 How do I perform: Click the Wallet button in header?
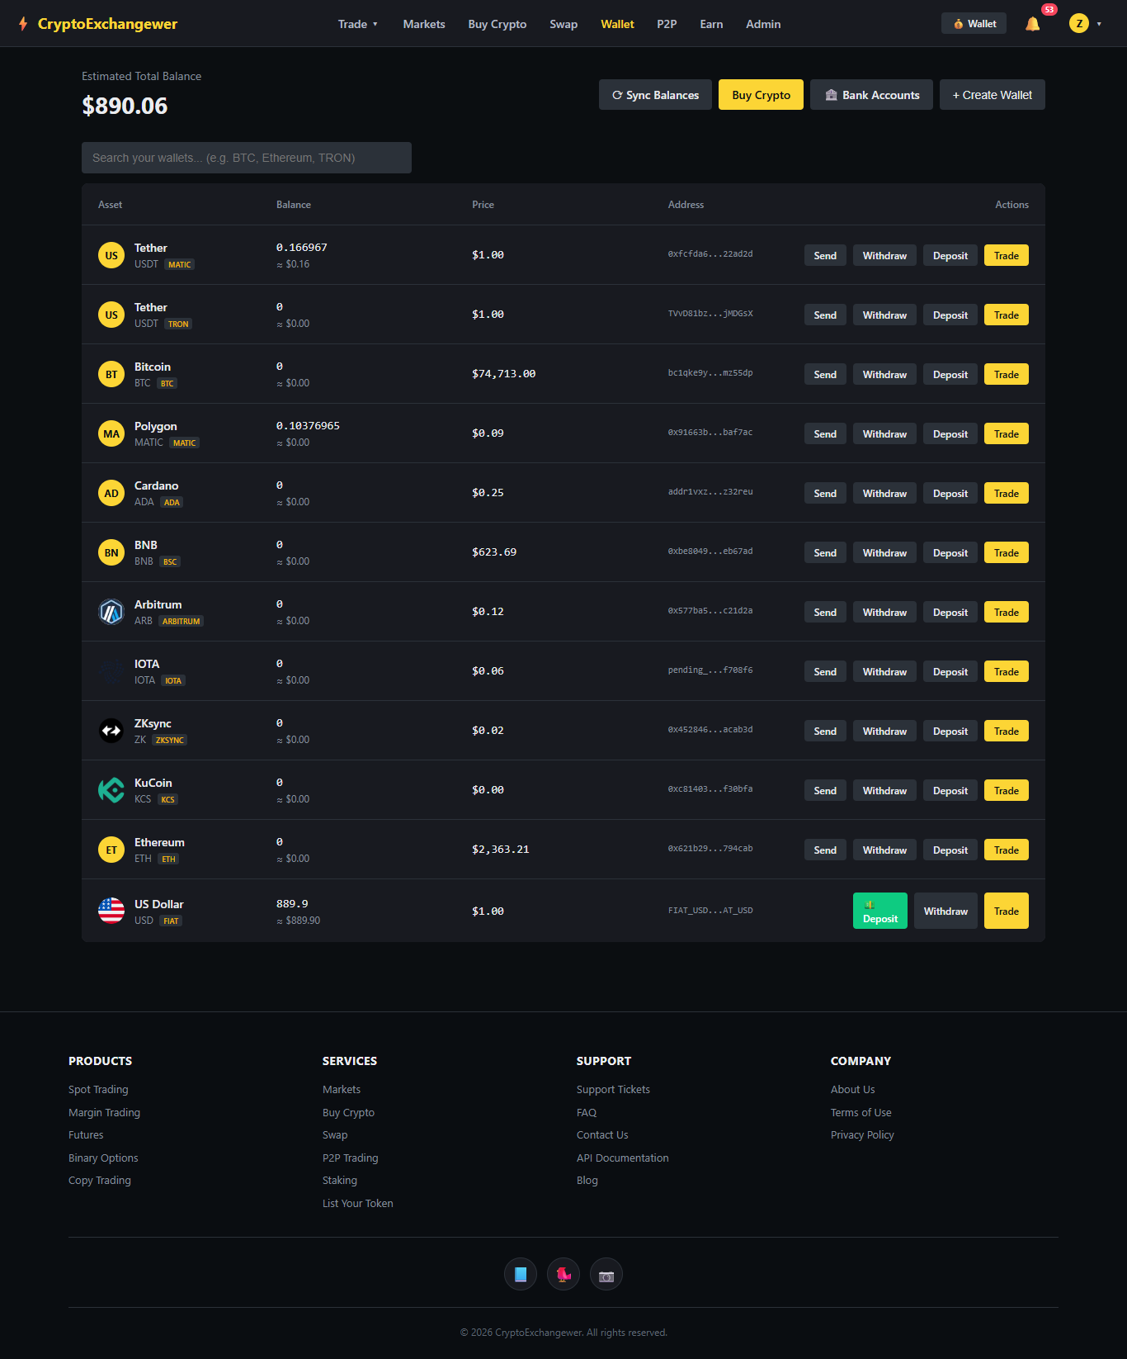pos(974,24)
